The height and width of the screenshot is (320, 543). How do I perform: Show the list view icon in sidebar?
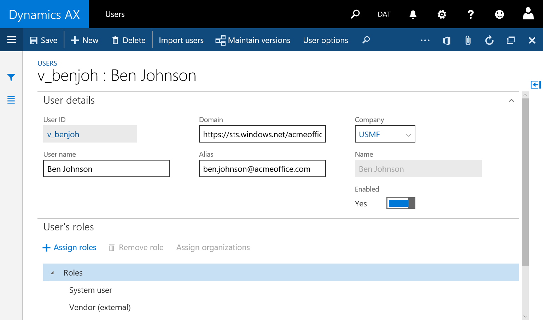11,100
